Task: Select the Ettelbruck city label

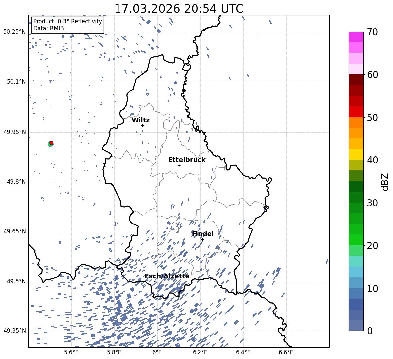Action: 187,160
